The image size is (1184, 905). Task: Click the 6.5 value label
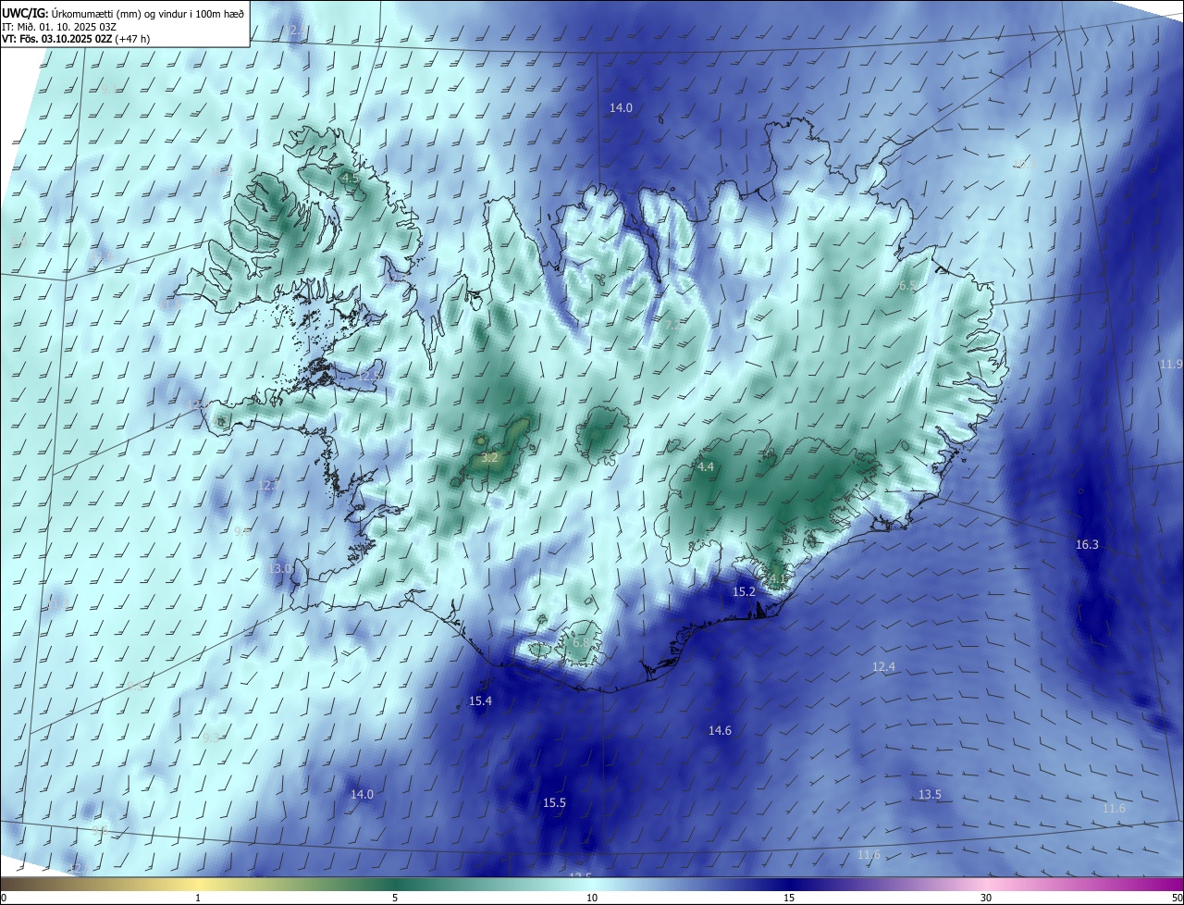point(908,286)
